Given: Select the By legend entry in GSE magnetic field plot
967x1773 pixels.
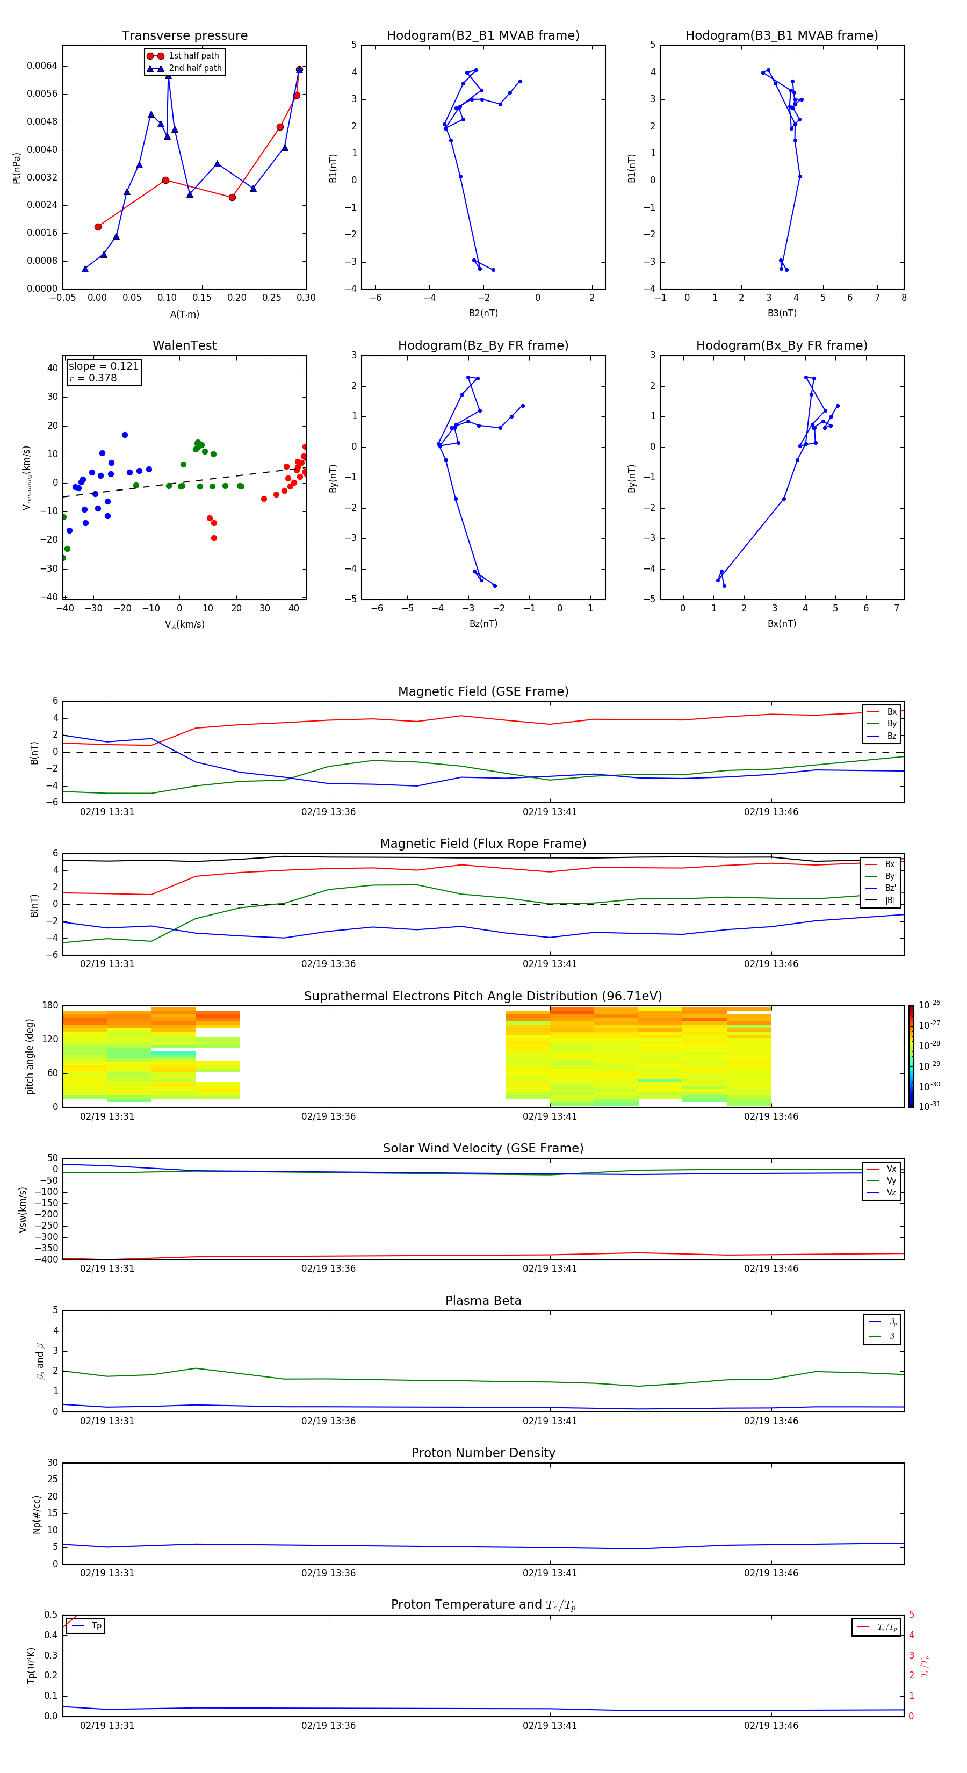Looking at the screenshot, I should pyautogui.click(x=882, y=723).
